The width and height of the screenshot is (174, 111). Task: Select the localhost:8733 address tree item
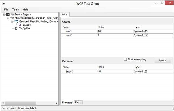pos(37,18)
